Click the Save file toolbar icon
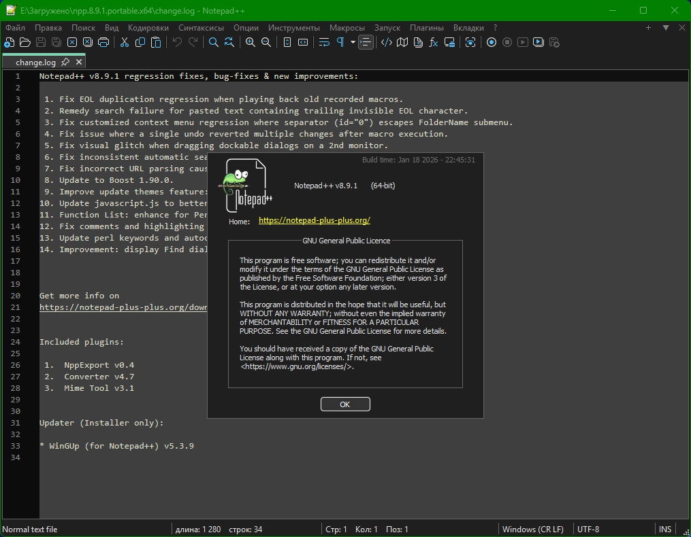 coord(41,42)
